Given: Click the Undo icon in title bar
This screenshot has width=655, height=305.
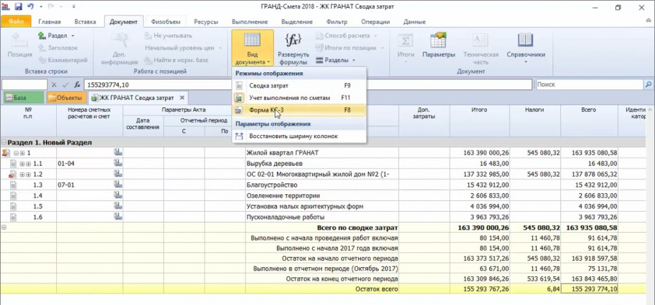Looking at the screenshot, I should pyautogui.click(x=31, y=6).
